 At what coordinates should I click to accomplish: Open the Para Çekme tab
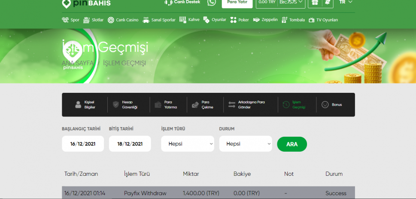pyautogui.click(x=203, y=105)
